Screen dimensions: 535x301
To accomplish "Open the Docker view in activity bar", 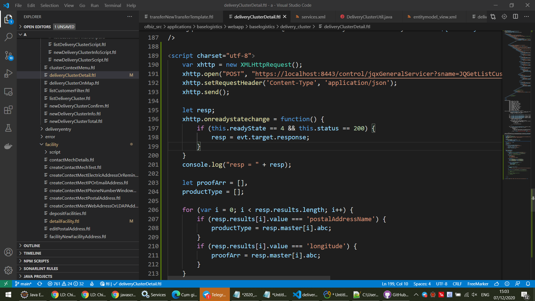I will tap(8, 146).
